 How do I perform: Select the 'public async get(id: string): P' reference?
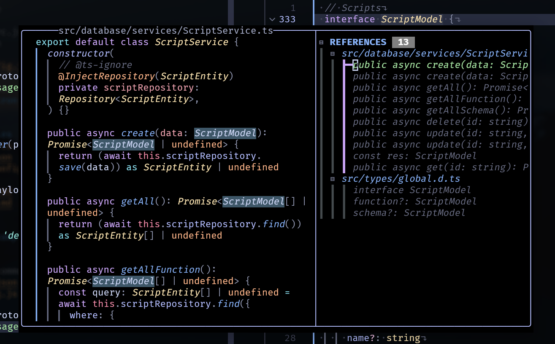(x=440, y=167)
